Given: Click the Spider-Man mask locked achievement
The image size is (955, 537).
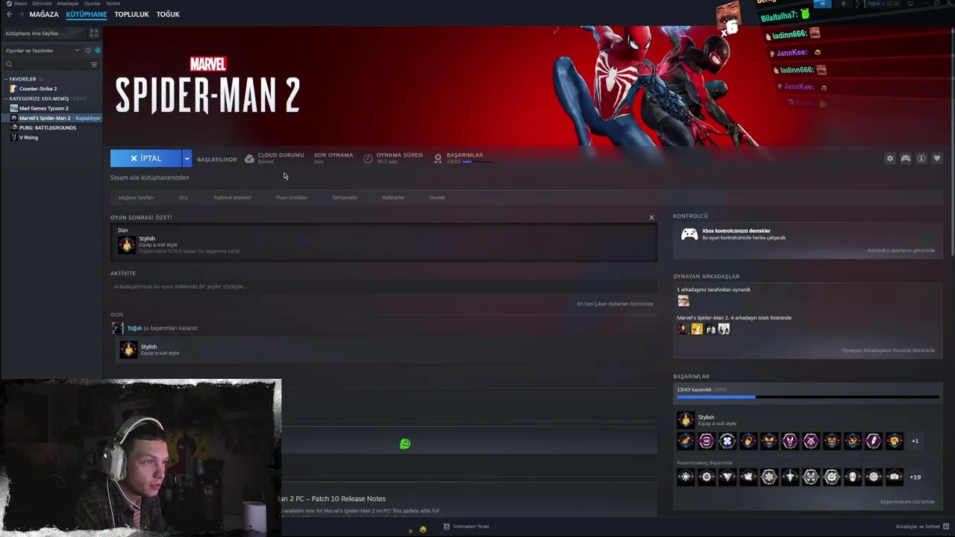Looking at the screenshot, I should 853,477.
